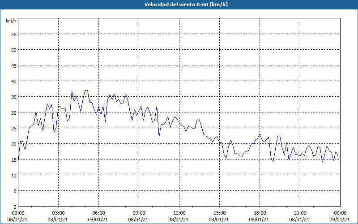Screen dimensions: 358x224
Task: Click the 15:00 time axis label
Action: coord(219,213)
